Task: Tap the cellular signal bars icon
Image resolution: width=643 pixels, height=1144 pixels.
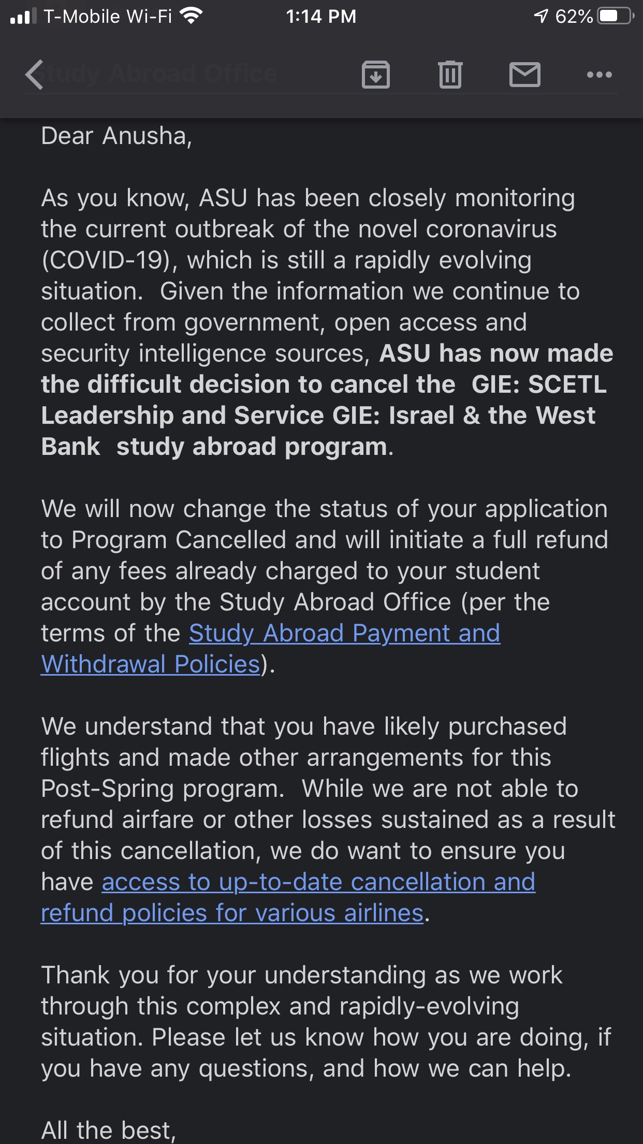Action: click(x=23, y=17)
